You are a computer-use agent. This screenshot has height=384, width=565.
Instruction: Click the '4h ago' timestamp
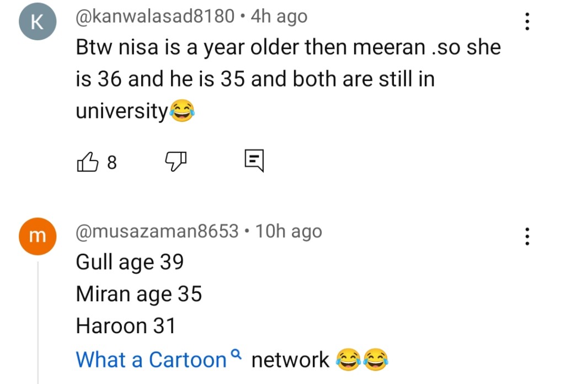(x=279, y=17)
